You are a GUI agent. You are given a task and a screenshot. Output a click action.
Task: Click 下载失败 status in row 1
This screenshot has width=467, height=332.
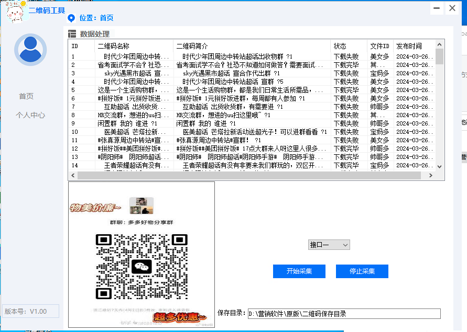click(346, 56)
